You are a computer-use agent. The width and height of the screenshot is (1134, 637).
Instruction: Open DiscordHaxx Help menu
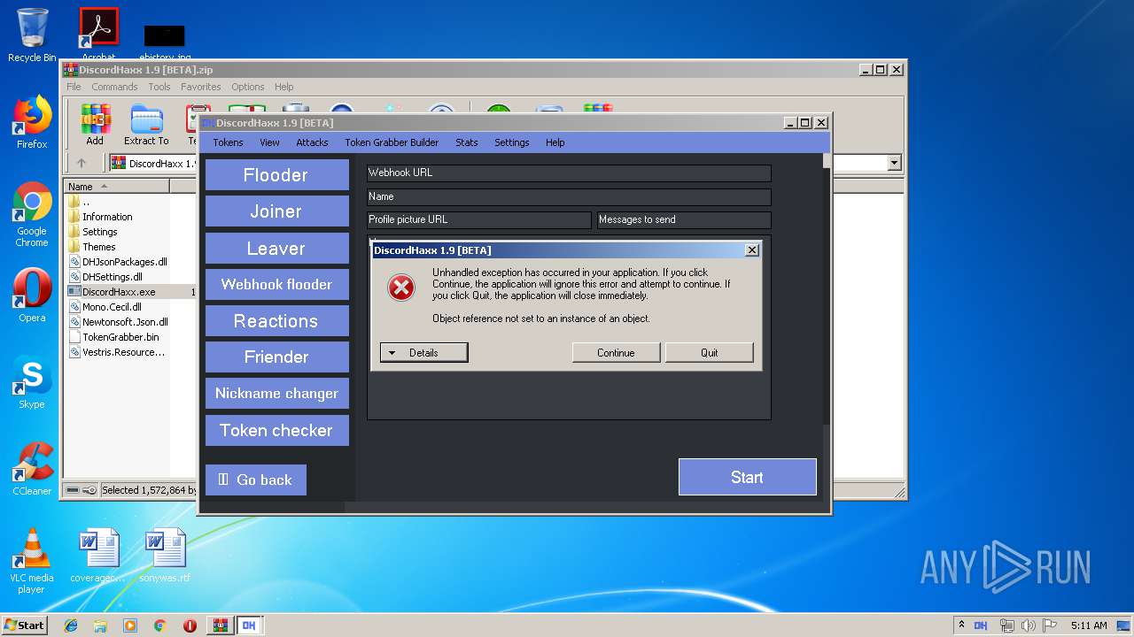coord(555,142)
